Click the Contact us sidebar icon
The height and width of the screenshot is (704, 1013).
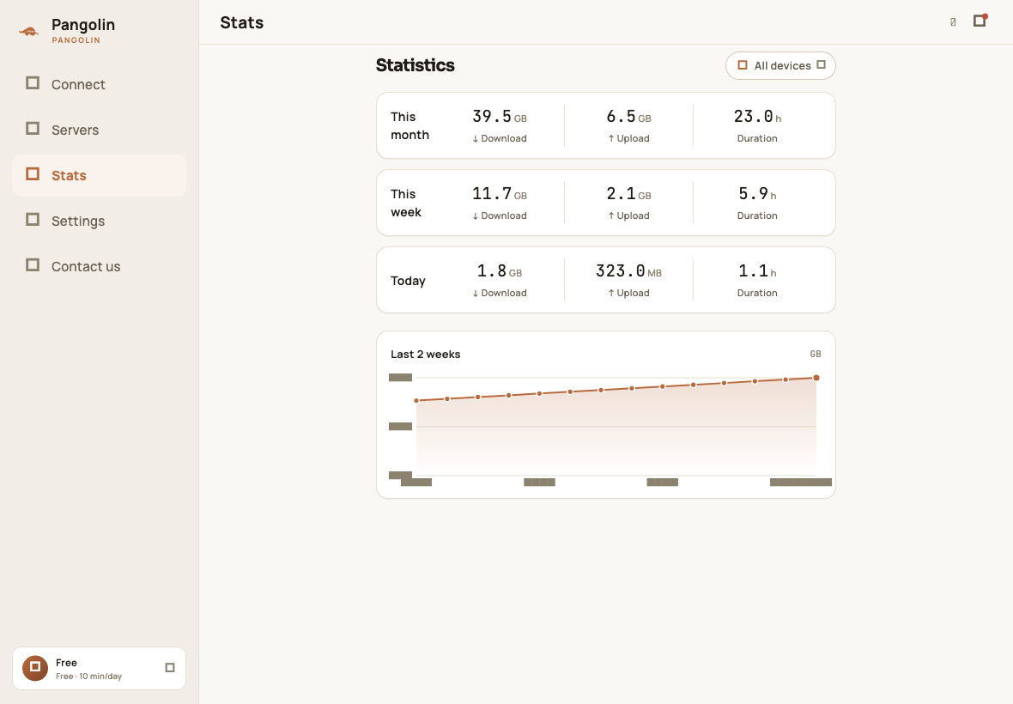33,265
